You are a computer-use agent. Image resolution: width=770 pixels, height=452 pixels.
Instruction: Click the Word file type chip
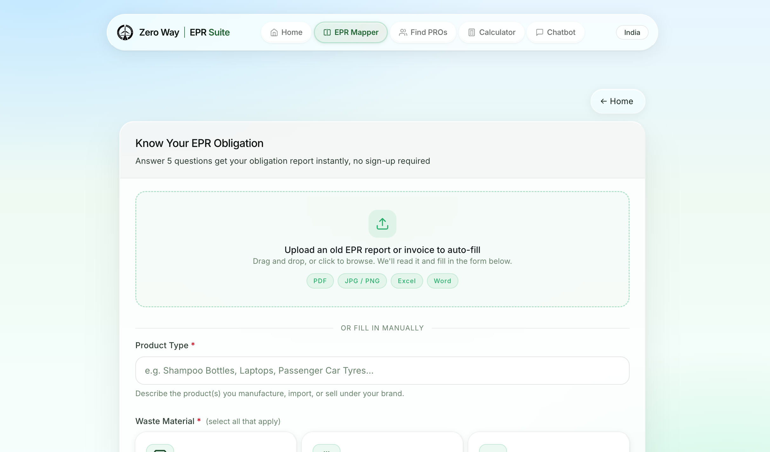coord(442,281)
